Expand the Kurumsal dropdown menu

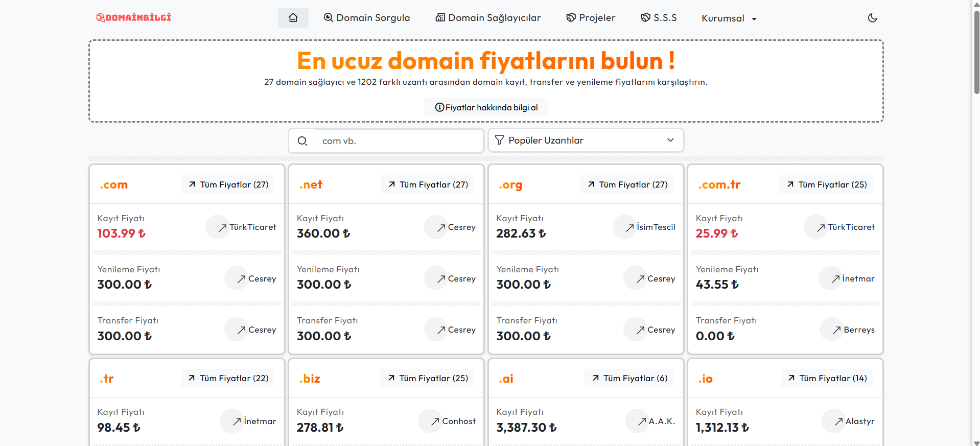[729, 18]
